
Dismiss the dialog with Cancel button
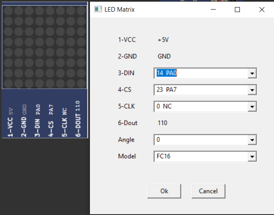208,191
